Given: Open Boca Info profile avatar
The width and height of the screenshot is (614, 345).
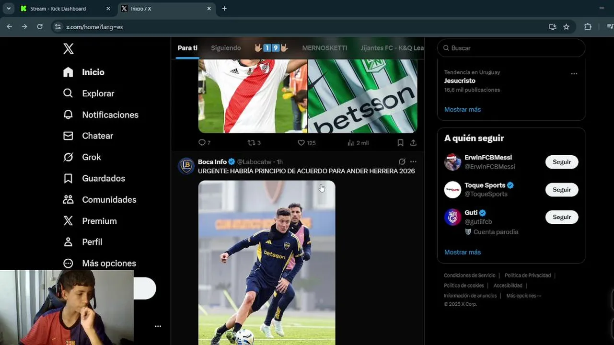Looking at the screenshot, I should tap(186, 166).
